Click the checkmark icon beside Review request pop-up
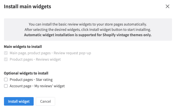The height and width of the screenshot is (108, 176). (6, 53)
